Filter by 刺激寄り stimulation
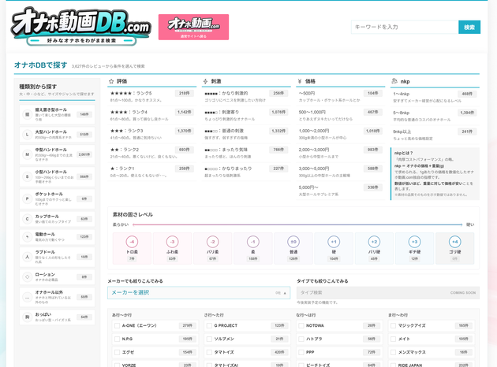Viewport: 497px width, 367px height. (x=246, y=115)
